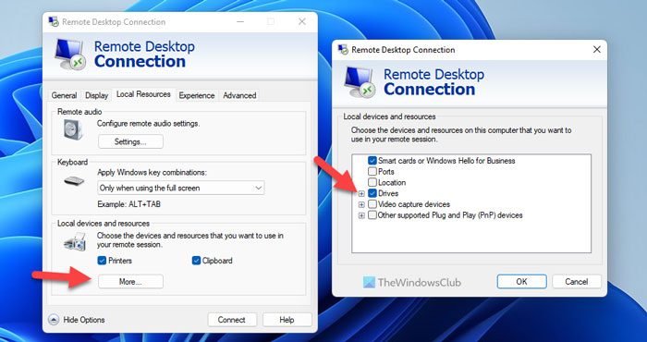Image resolution: width=647 pixels, height=342 pixels.
Task: Click the remote audio speaker icon
Action: coord(73,129)
